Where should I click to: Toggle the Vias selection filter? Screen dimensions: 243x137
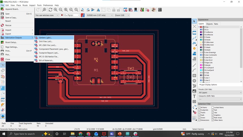coord(213,112)
